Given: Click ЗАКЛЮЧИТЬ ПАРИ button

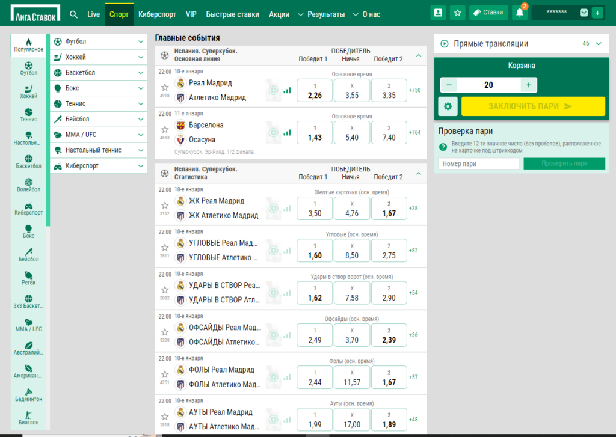Looking at the screenshot, I should pyautogui.click(x=533, y=106).
